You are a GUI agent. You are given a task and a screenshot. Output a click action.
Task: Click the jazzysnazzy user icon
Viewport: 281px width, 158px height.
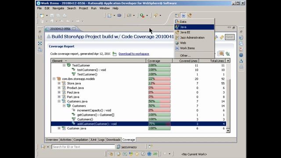click(x=119, y=147)
